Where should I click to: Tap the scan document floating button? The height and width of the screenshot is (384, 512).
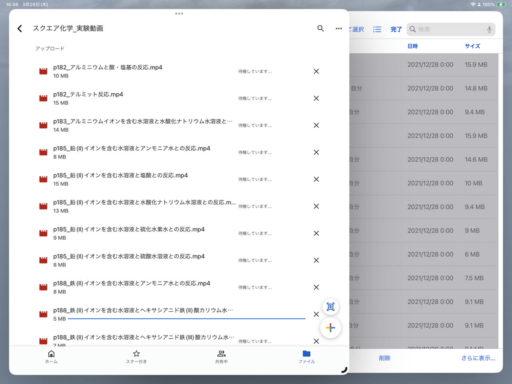(330, 307)
